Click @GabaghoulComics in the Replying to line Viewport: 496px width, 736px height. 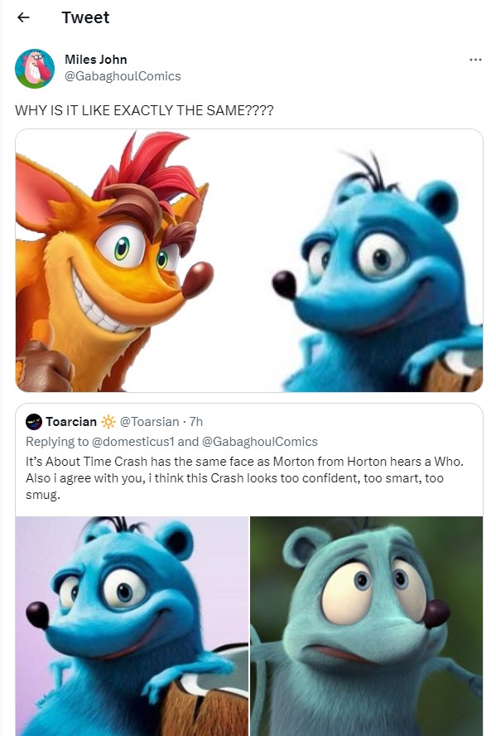click(260, 442)
